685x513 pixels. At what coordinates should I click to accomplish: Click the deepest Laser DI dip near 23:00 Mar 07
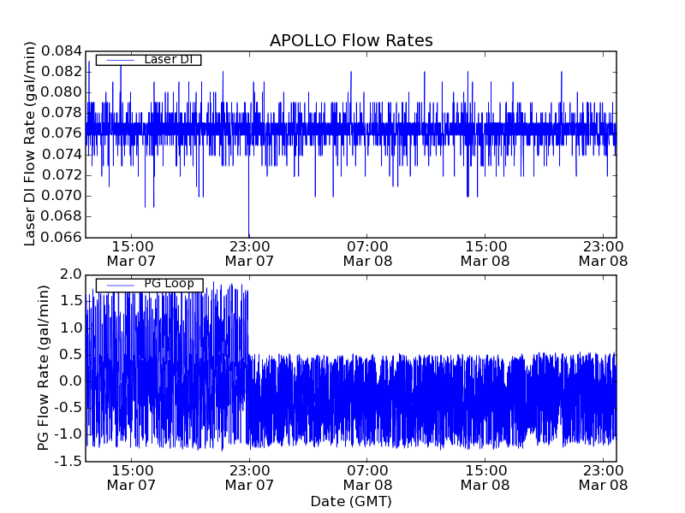249,233
